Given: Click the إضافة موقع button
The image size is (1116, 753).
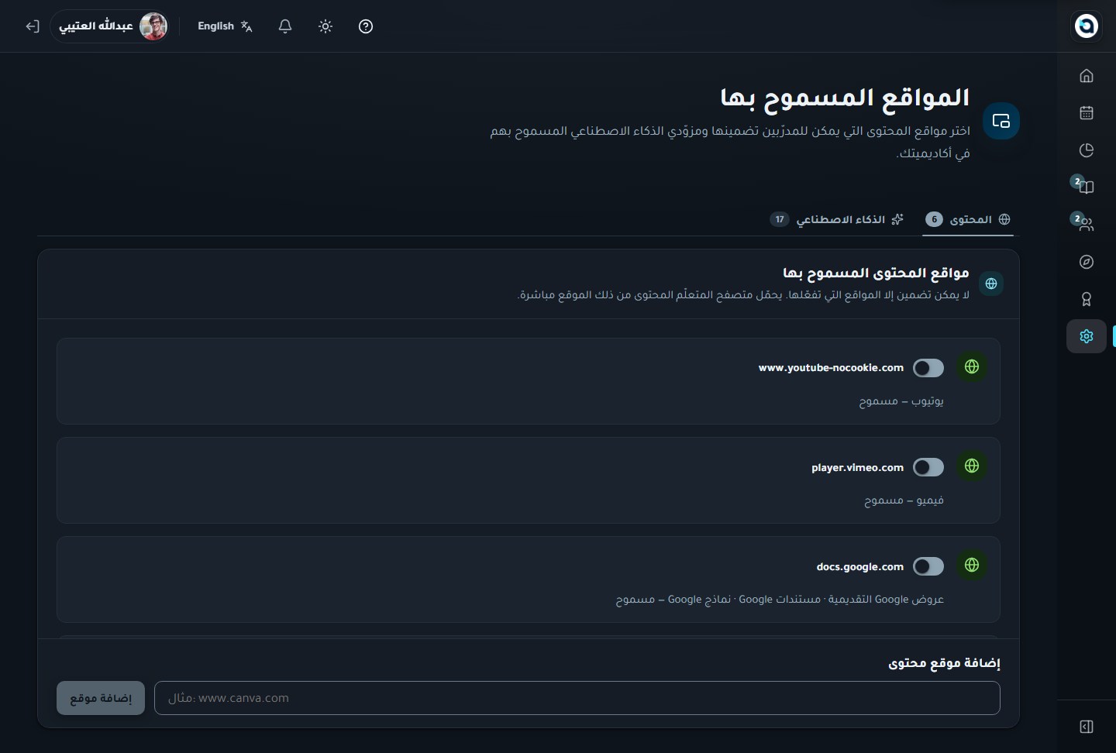Looking at the screenshot, I should coord(101,698).
